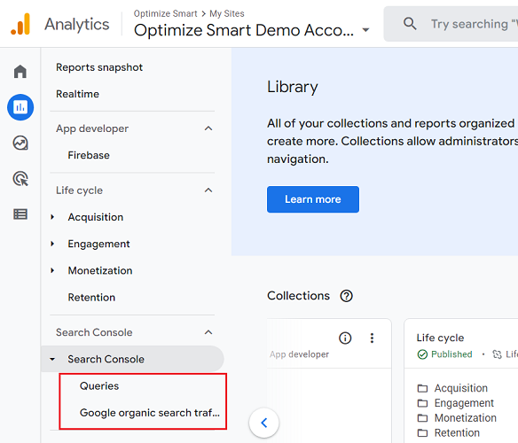Click the info icon on the App developer card
518x443 pixels.
click(345, 338)
